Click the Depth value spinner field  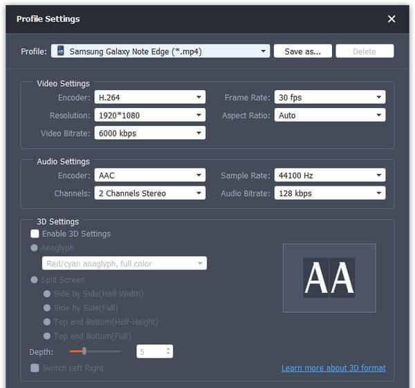click(149, 352)
